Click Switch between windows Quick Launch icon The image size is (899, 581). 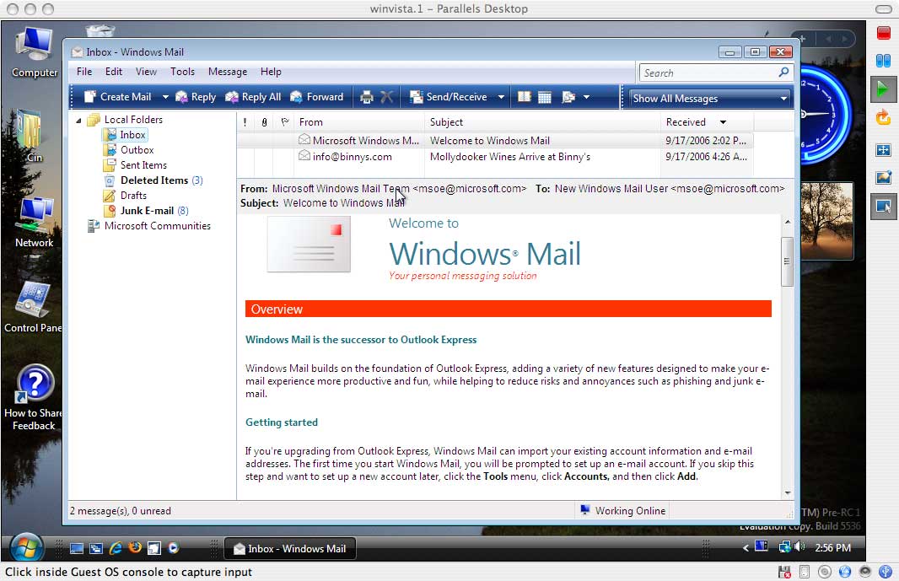[96, 548]
